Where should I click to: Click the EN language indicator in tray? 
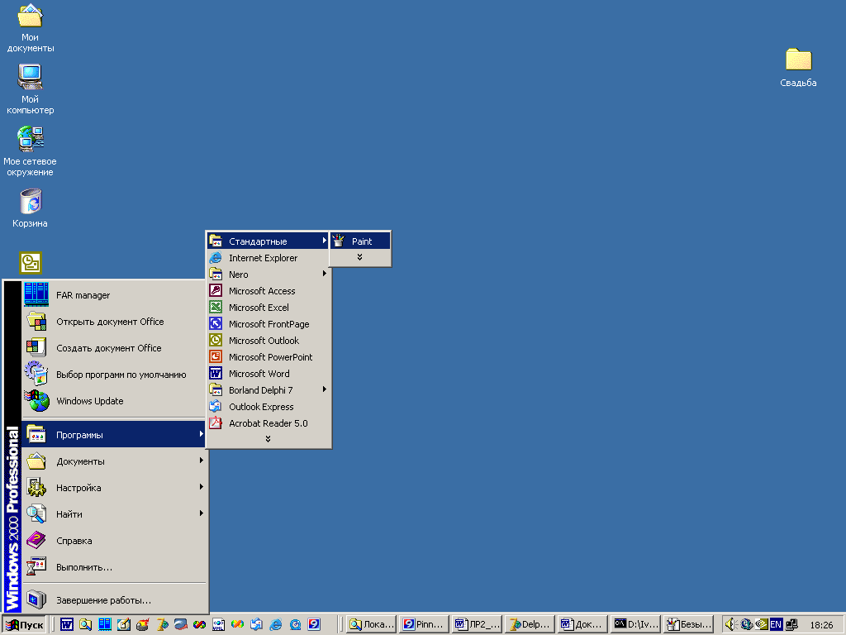tap(776, 624)
